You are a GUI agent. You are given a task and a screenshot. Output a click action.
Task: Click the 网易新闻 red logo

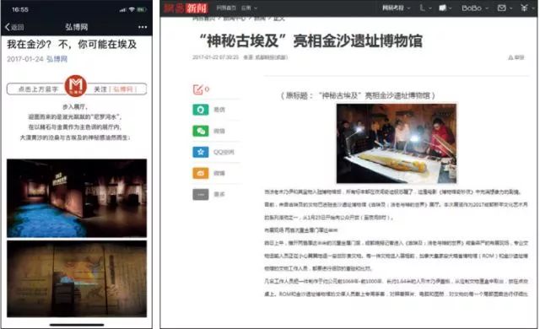[186, 8]
